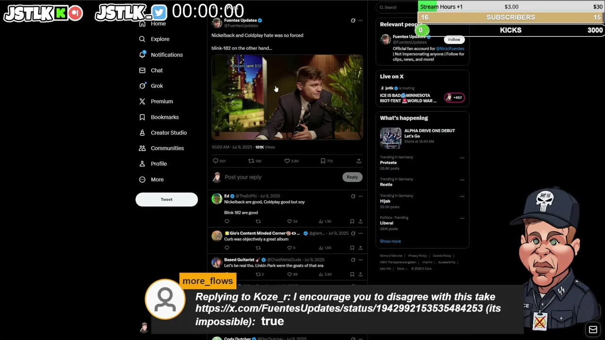Click the Profile sidebar icon
Screen dimensions: 605x340
(x=142, y=164)
